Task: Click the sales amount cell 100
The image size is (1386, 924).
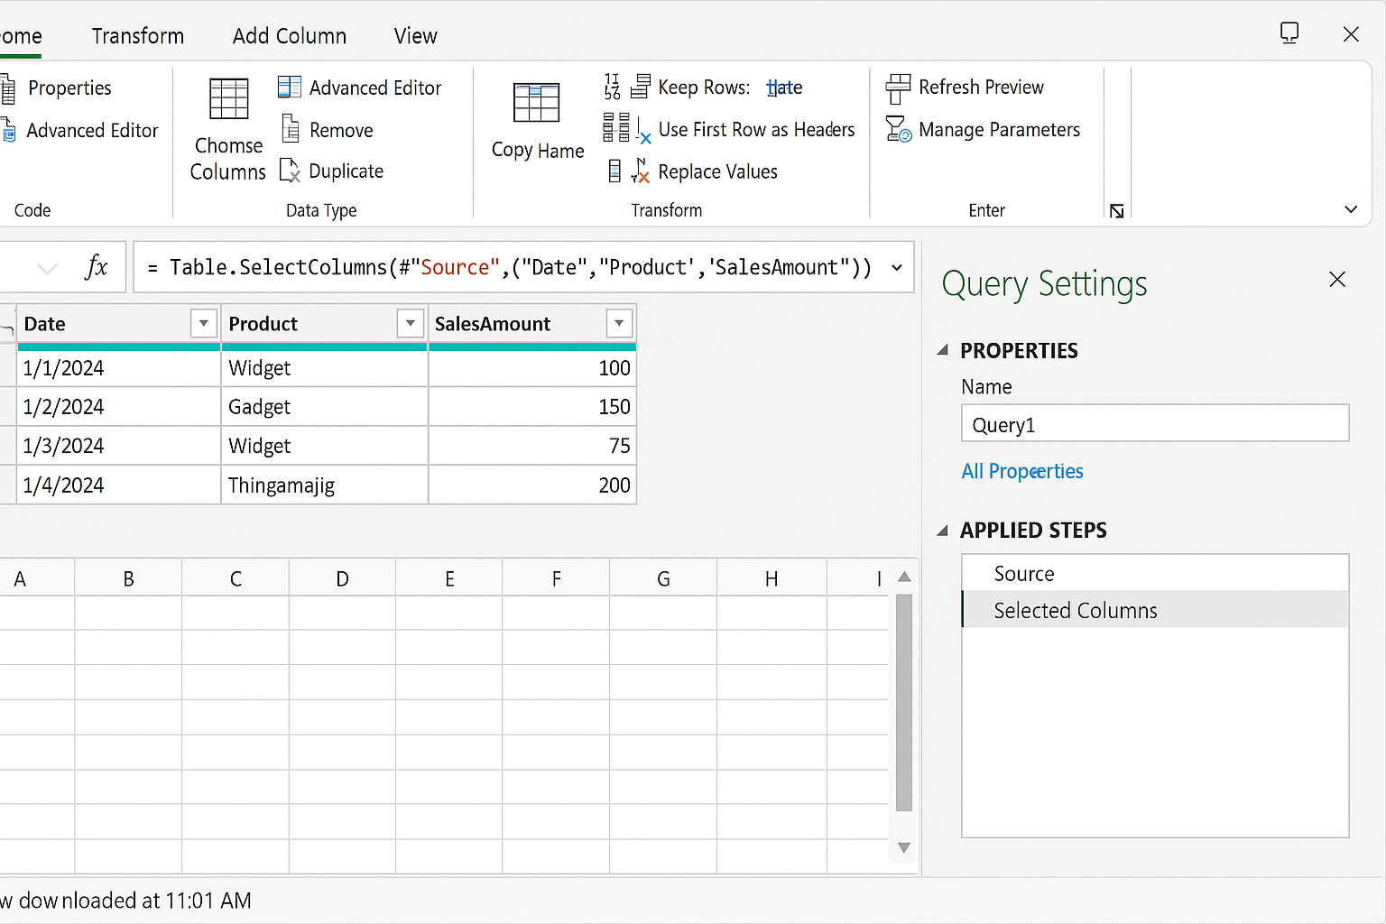Action: (532, 368)
